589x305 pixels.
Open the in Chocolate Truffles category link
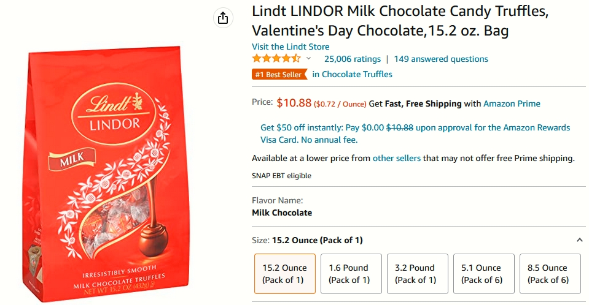click(352, 74)
